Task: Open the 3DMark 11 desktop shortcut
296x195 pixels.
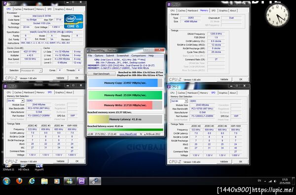Action: point(8,167)
